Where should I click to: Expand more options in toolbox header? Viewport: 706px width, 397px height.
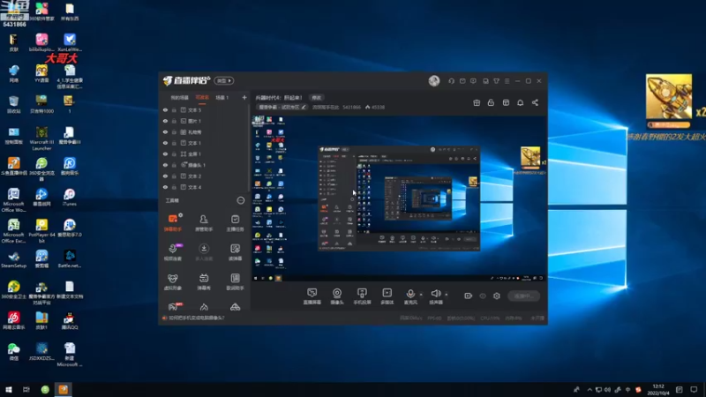click(241, 200)
